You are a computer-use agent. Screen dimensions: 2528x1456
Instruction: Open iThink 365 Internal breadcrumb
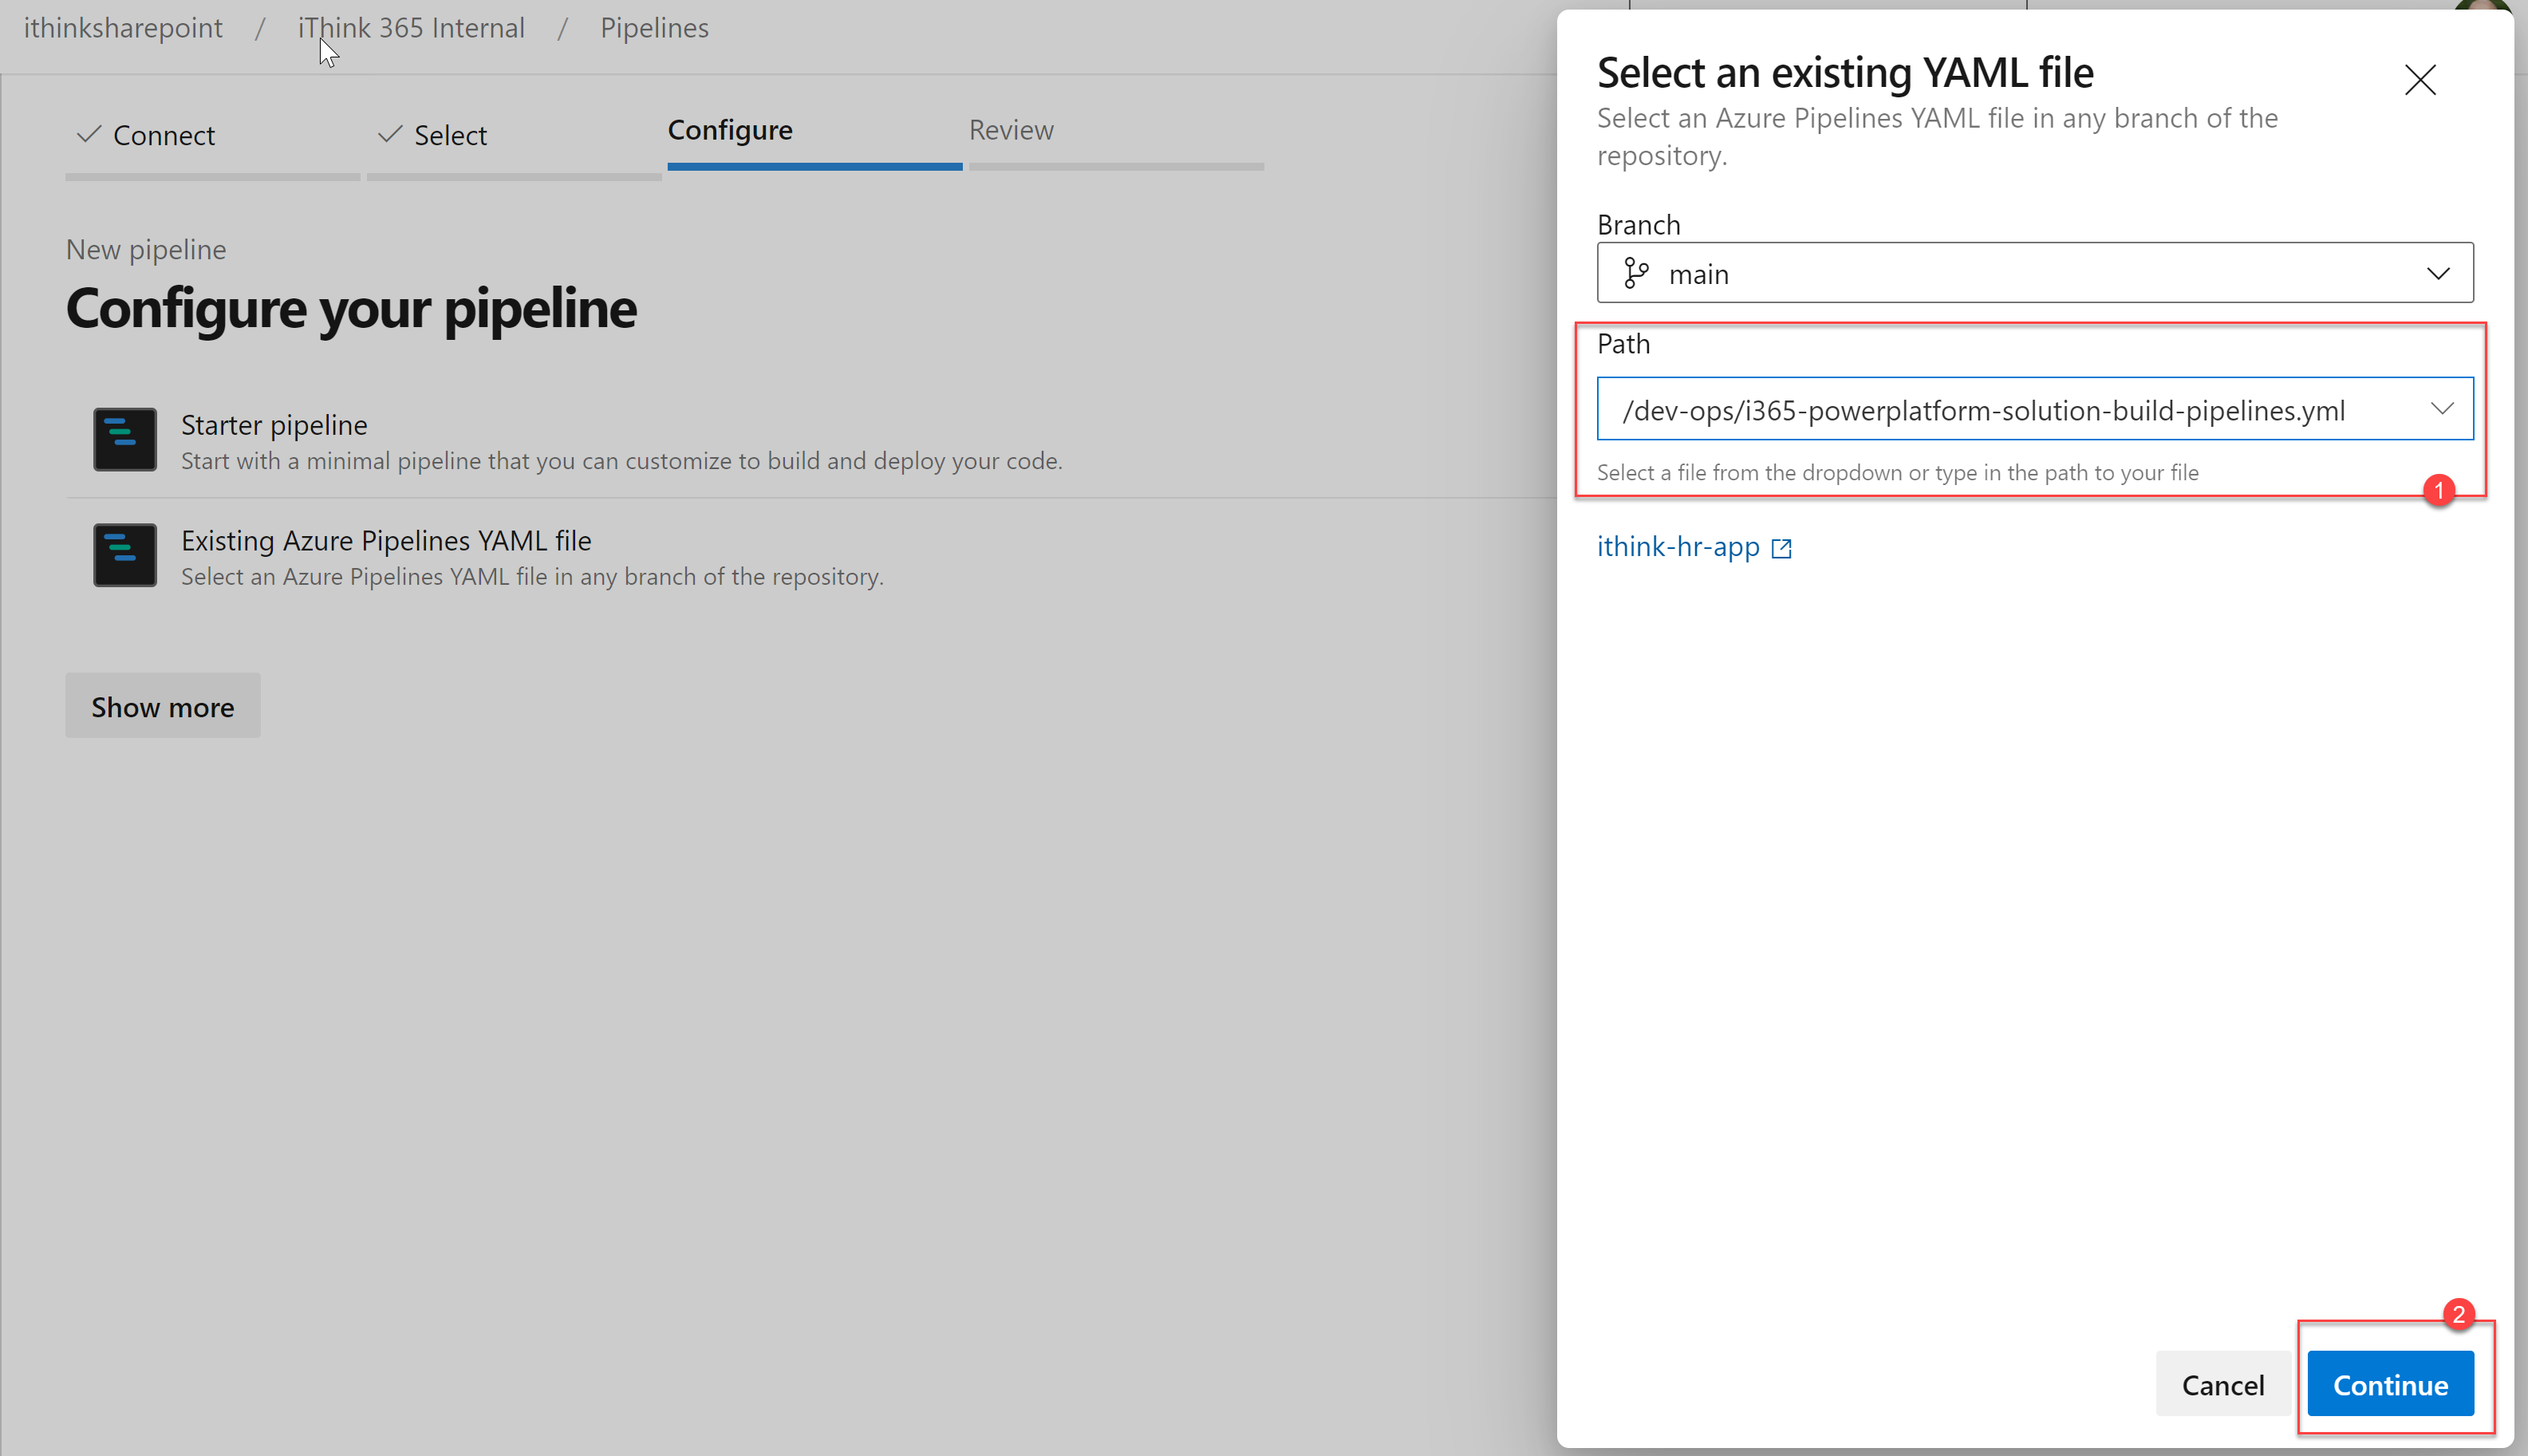pyautogui.click(x=411, y=28)
